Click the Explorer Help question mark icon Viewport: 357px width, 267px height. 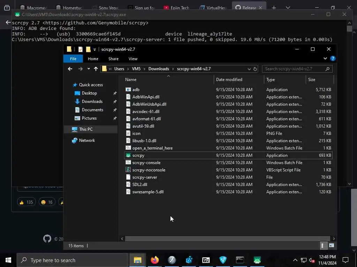pos(333,58)
